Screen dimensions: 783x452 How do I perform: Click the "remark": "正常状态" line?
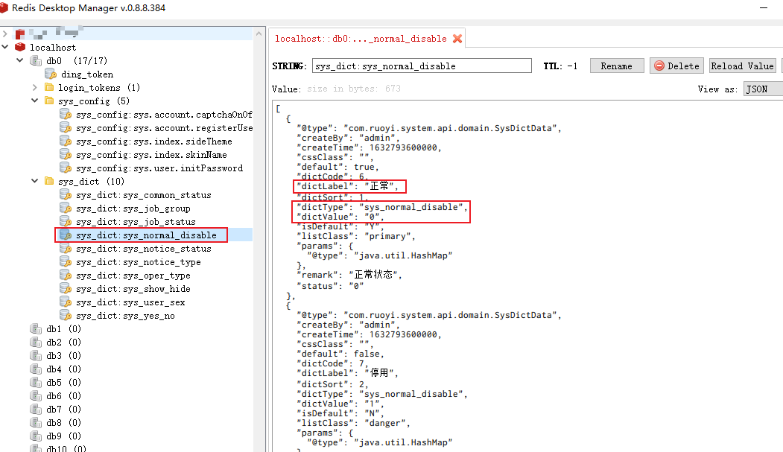(x=349, y=275)
